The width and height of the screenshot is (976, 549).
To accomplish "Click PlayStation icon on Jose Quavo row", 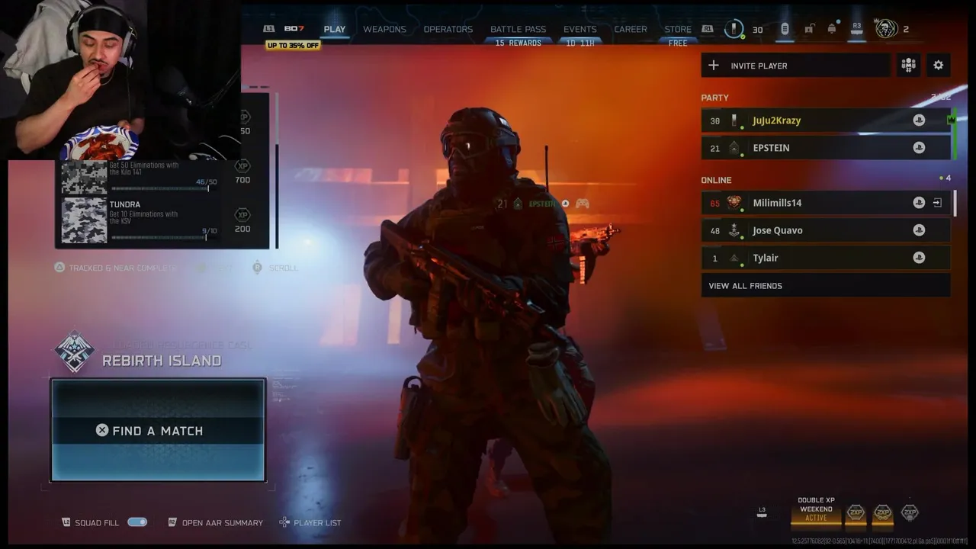I will 919,230.
